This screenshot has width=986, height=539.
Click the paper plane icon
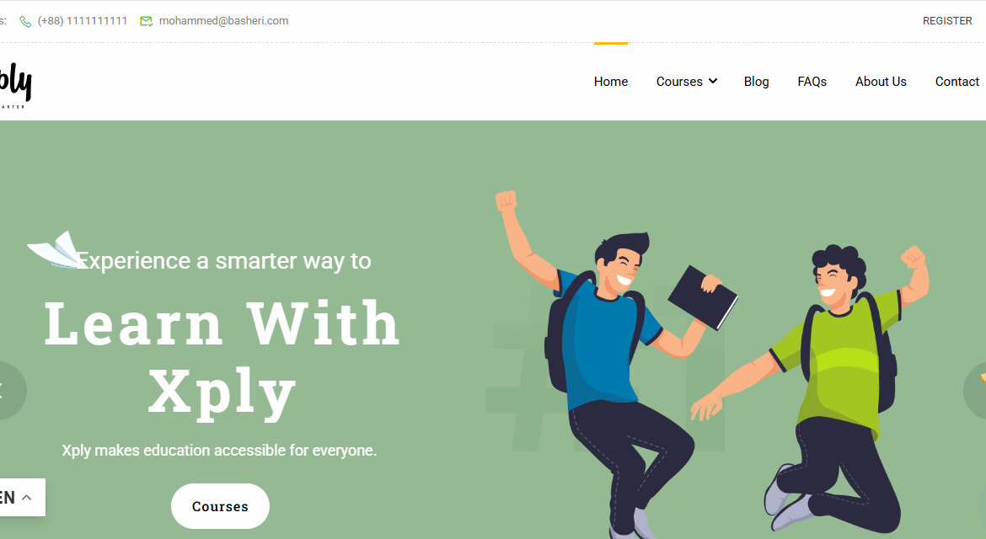tap(56, 250)
